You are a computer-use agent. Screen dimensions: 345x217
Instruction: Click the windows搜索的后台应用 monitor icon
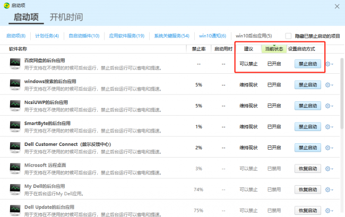click(15, 85)
